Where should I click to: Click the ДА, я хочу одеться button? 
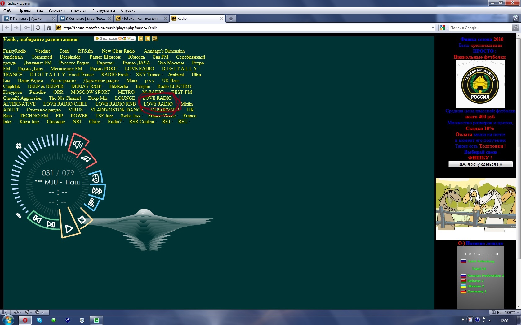[480, 164]
